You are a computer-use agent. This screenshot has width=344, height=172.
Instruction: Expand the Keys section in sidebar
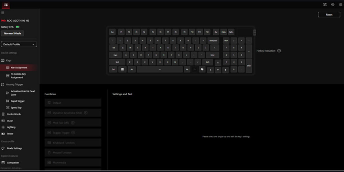pos(9,60)
